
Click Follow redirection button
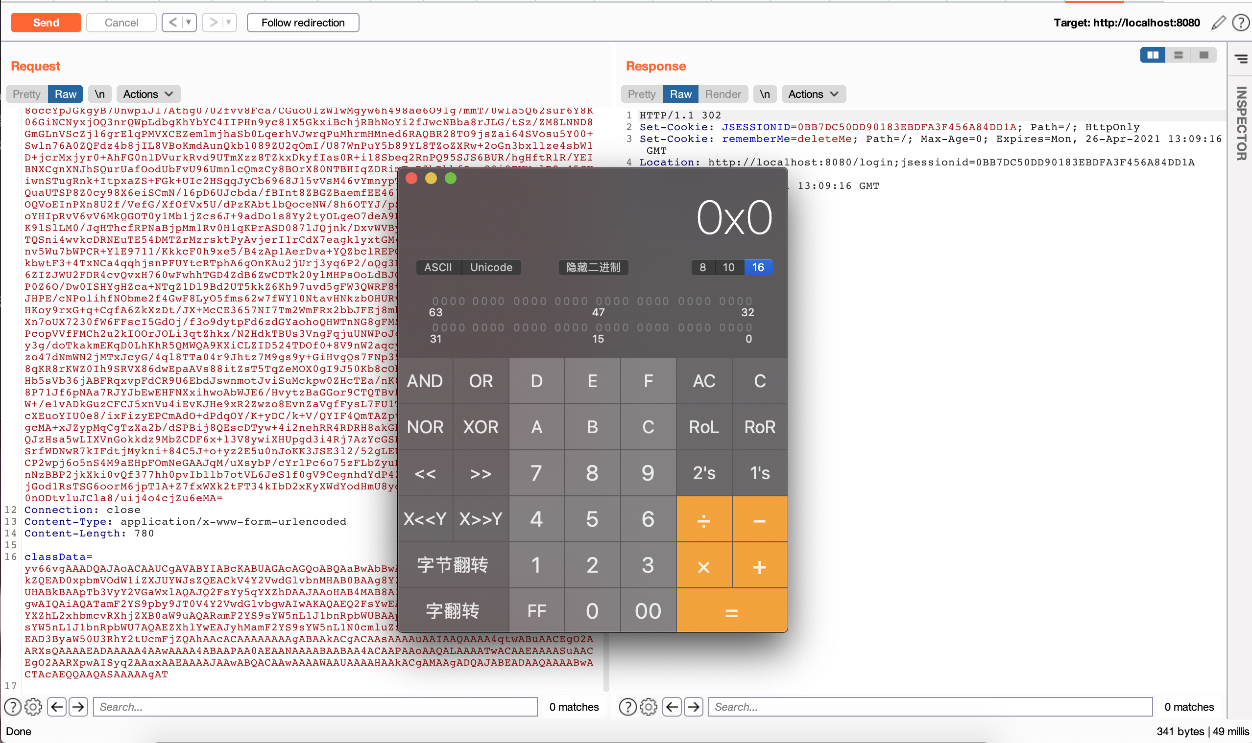[303, 23]
